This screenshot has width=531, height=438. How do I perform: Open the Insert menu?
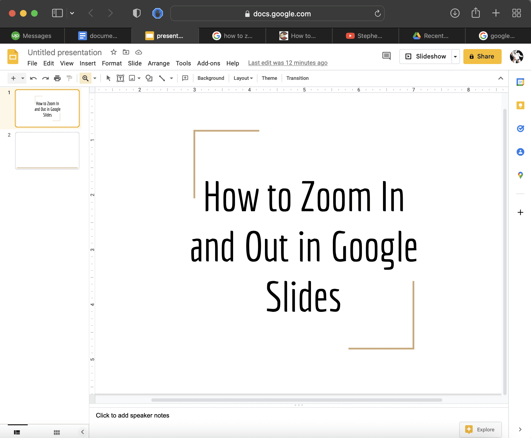(x=88, y=63)
